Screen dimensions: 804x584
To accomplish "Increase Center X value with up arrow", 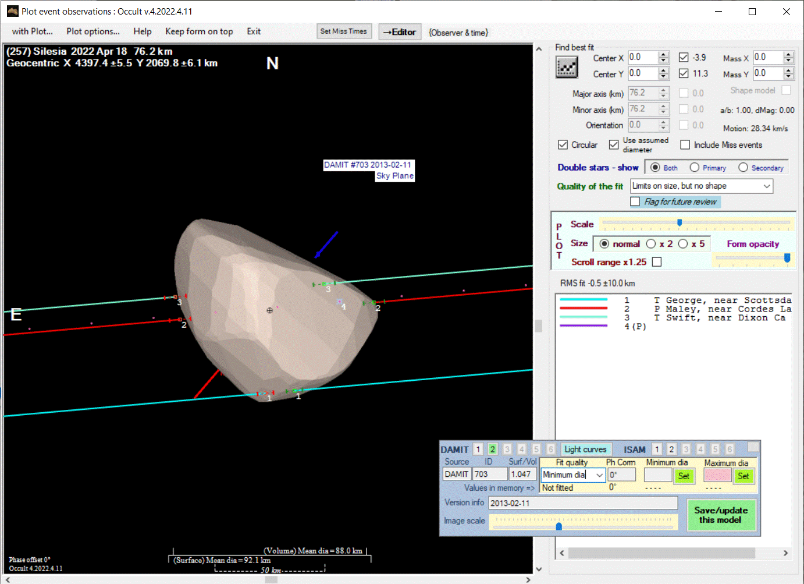I will click(x=664, y=55).
